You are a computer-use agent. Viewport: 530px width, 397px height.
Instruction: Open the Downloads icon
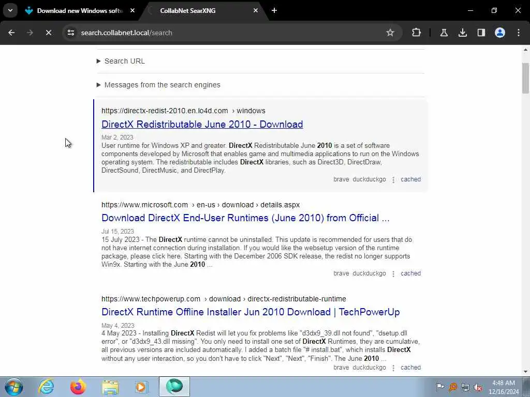point(462,33)
